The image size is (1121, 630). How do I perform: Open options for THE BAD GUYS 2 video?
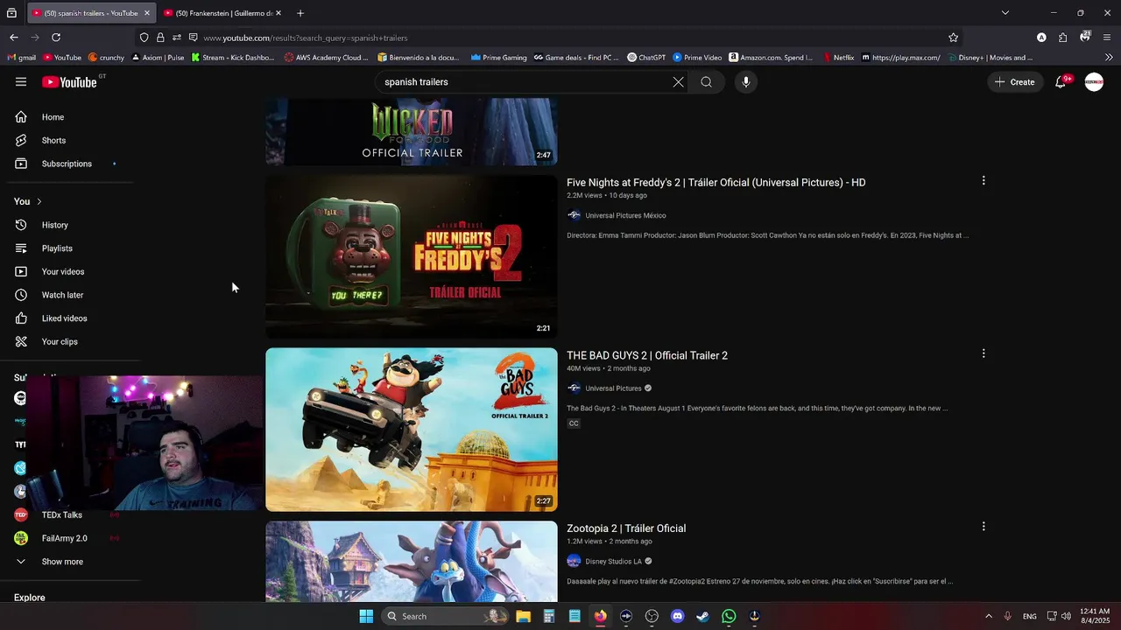pos(984,353)
